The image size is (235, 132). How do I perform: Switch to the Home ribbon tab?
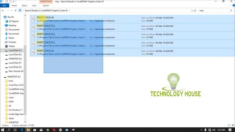point(14,5)
